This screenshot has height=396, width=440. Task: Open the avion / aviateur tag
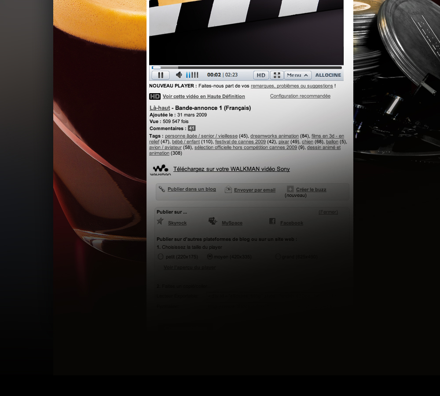coord(165,147)
